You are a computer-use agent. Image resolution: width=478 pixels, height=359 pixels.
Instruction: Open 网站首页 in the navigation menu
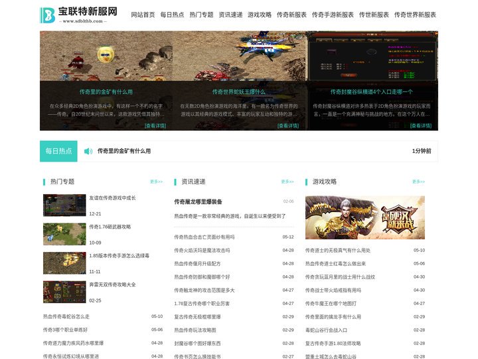[143, 15]
